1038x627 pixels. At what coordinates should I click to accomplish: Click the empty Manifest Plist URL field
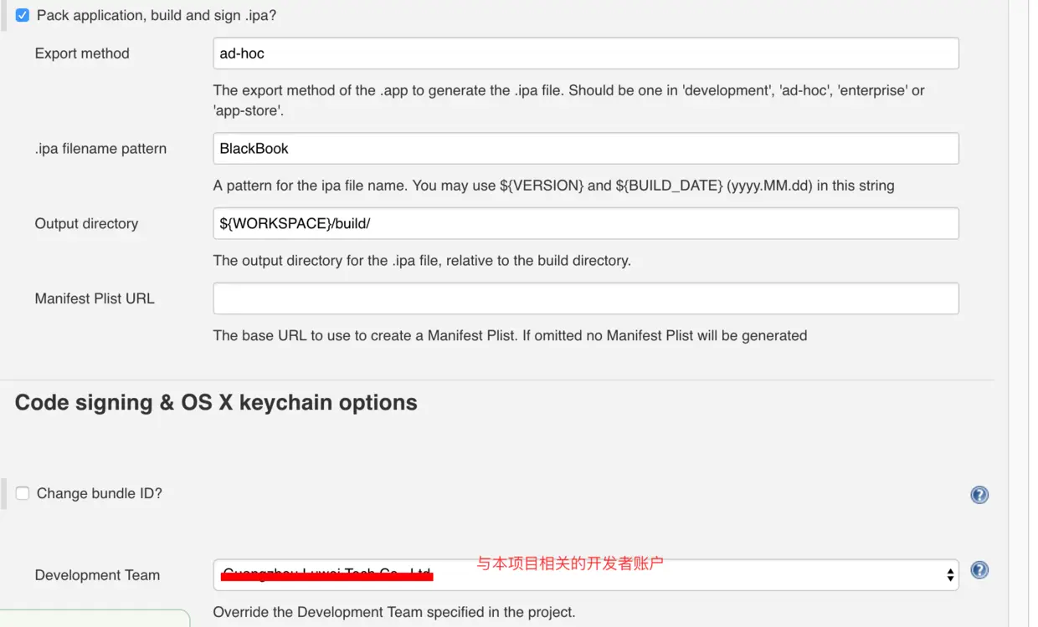[x=586, y=298]
